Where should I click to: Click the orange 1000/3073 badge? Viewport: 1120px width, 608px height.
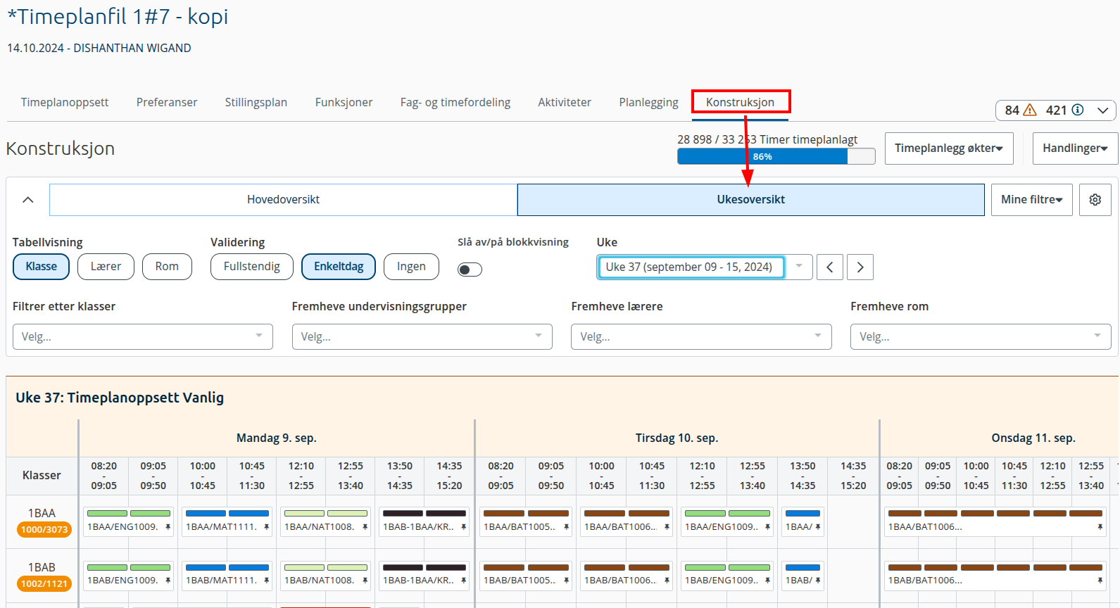44,530
